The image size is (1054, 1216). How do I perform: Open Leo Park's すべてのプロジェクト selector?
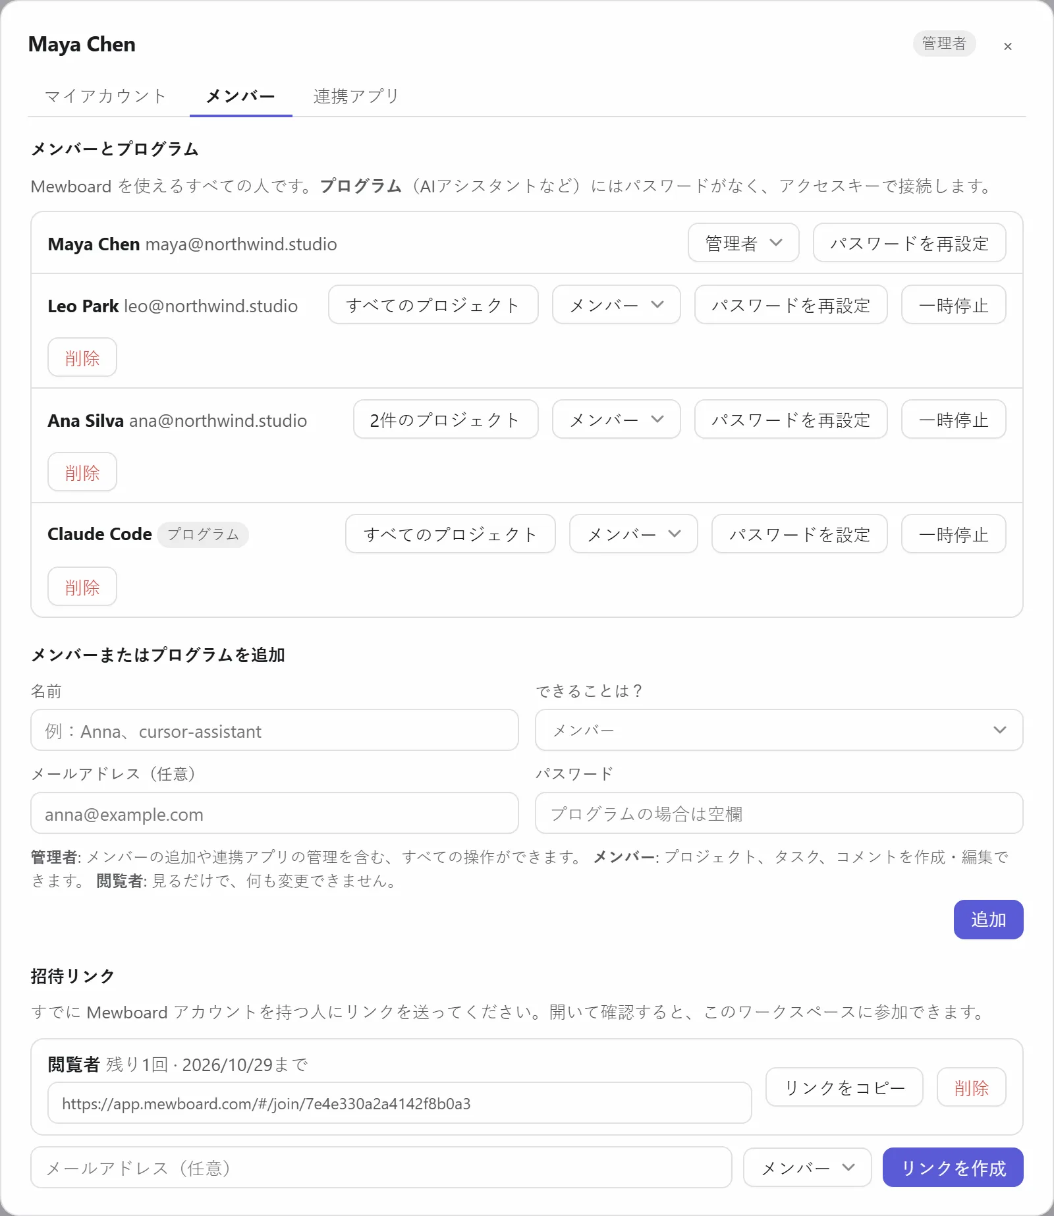point(433,305)
